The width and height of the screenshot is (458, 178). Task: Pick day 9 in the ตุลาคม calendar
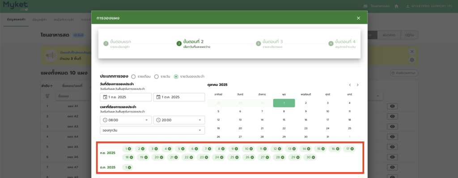click(306, 111)
